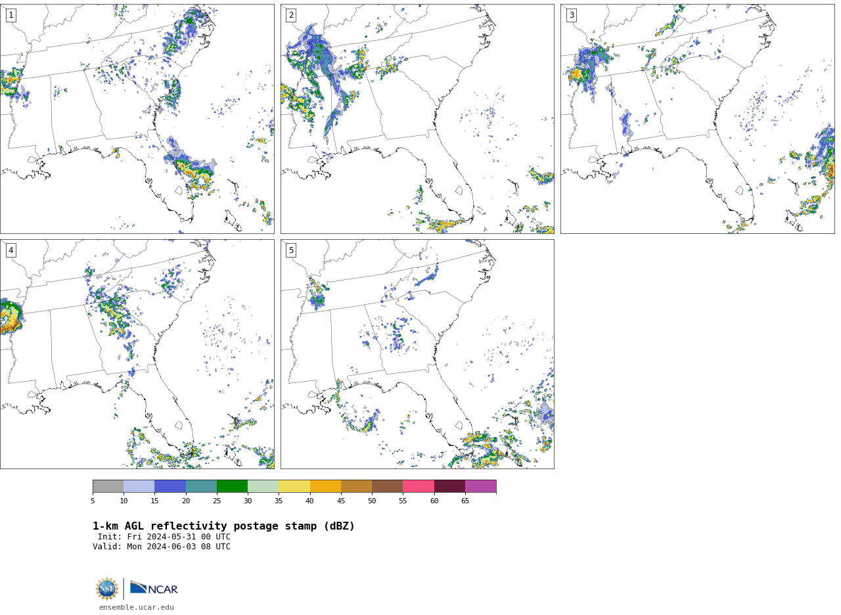Select the teal 20-25 dBZ swatch
This screenshot has width=841, height=615.
click(x=201, y=486)
